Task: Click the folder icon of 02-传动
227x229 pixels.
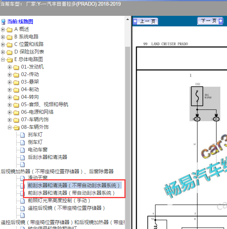Action: (x=16, y=75)
